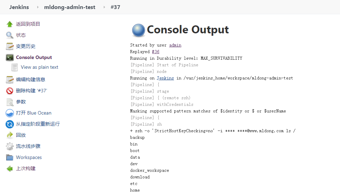This screenshot has height=193, width=340.
Task: Click the terminal icon for Console Output
Action: pyautogui.click(x=10, y=58)
